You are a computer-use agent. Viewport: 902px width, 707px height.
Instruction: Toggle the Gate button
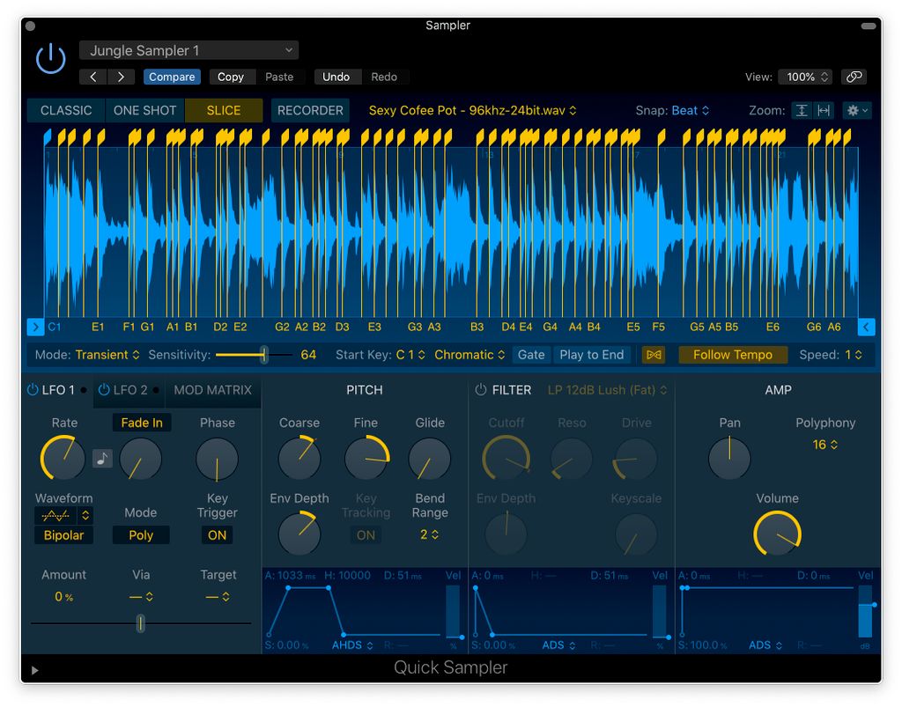point(531,355)
